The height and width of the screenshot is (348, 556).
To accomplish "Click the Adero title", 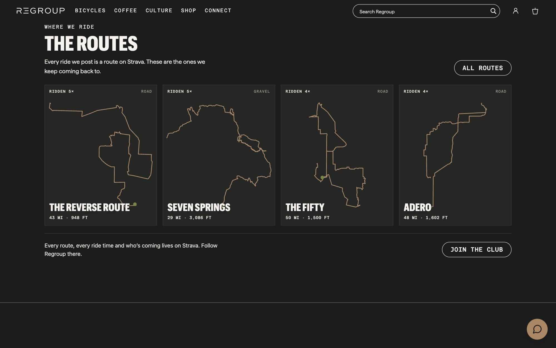I will coord(417,207).
